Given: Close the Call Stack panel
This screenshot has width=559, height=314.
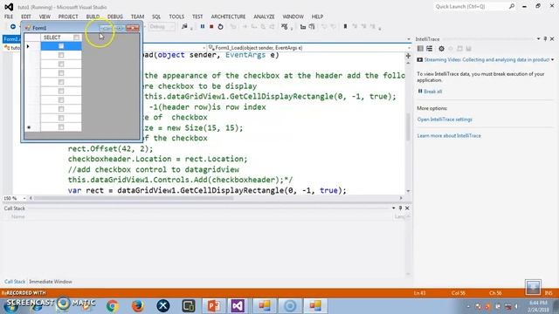Looking at the screenshot, I should (407, 208).
